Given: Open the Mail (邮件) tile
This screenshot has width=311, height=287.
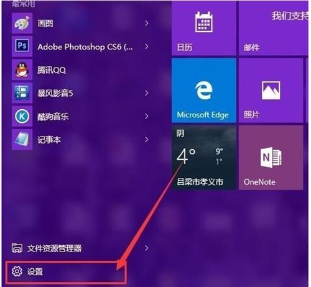Looking at the screenshot, I should tap(274, 28).
